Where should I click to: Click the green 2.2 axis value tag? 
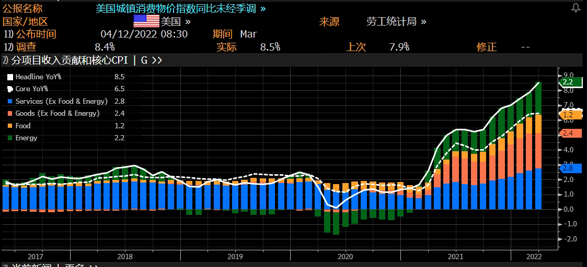[570, 82]
